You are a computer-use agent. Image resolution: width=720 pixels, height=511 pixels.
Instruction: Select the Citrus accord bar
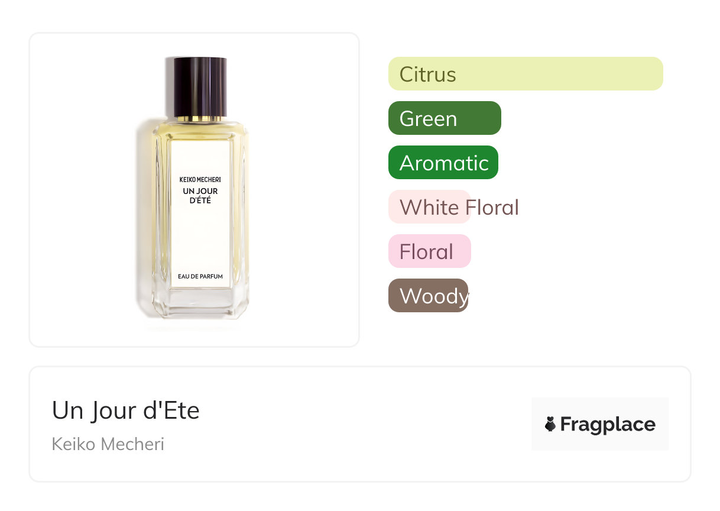coord(526,74)
